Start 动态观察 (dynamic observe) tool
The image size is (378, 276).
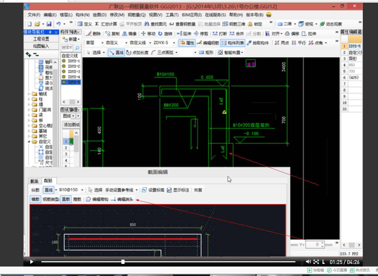point(331,24)
